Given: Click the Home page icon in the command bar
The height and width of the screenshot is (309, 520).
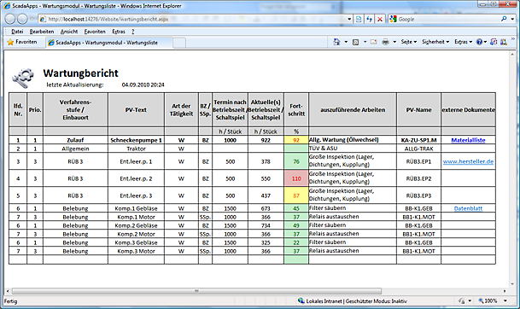Looking at the screenshot, I should coord(336,42).
